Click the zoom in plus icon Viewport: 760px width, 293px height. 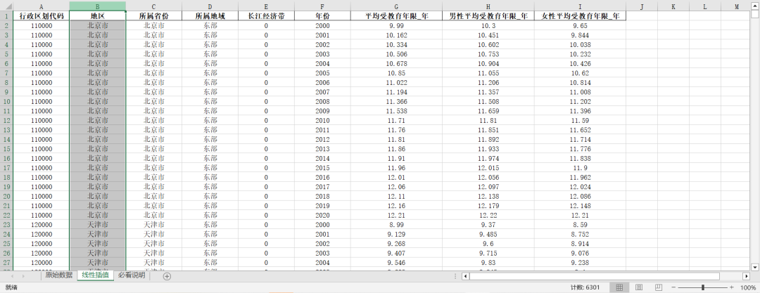[x=733, y=287]
